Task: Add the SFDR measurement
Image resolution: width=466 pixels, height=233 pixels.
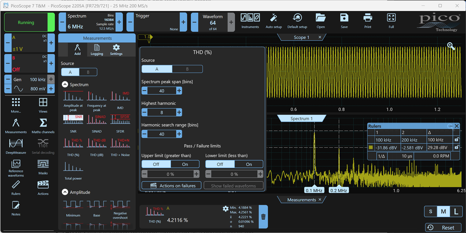Action: (120, 124)
